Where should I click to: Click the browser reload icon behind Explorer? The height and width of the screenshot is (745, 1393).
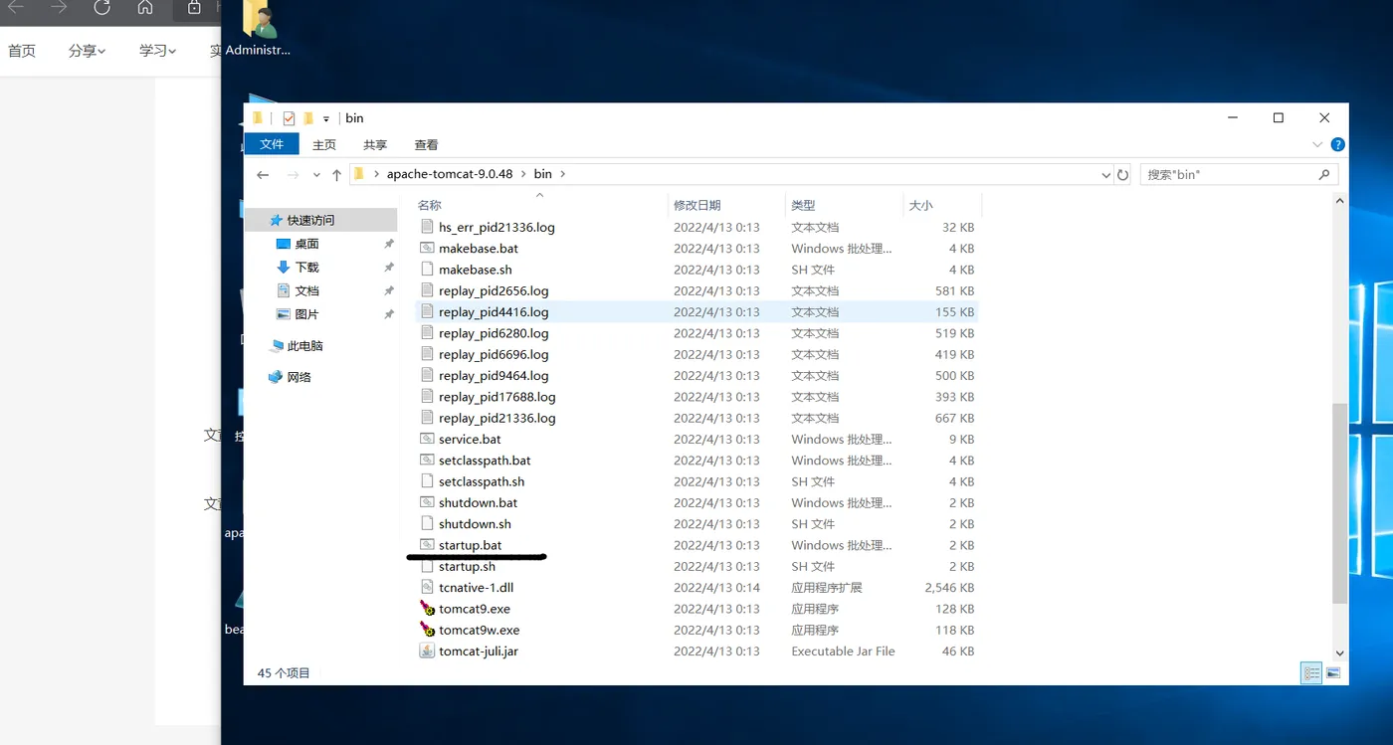101,7
